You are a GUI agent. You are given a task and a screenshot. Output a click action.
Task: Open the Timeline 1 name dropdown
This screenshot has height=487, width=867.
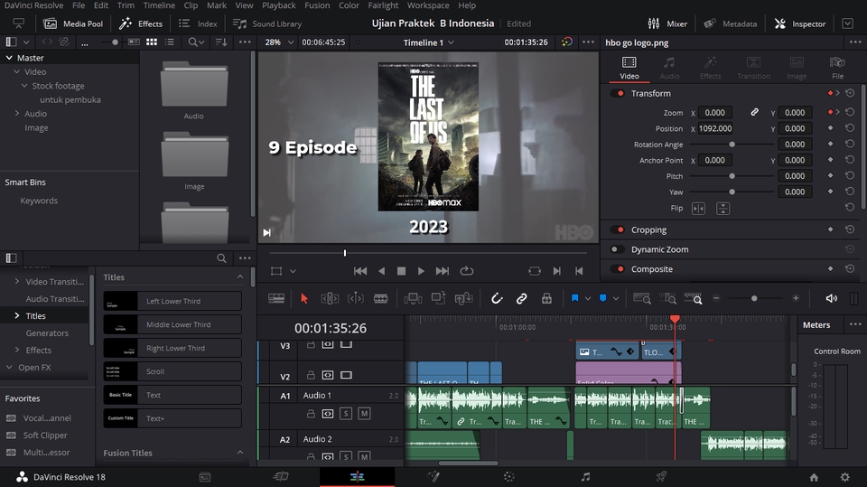428,42
